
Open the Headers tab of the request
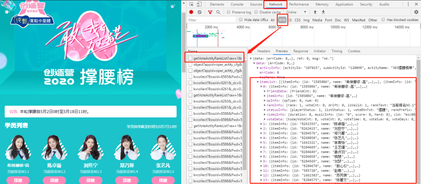pos(264,51)
